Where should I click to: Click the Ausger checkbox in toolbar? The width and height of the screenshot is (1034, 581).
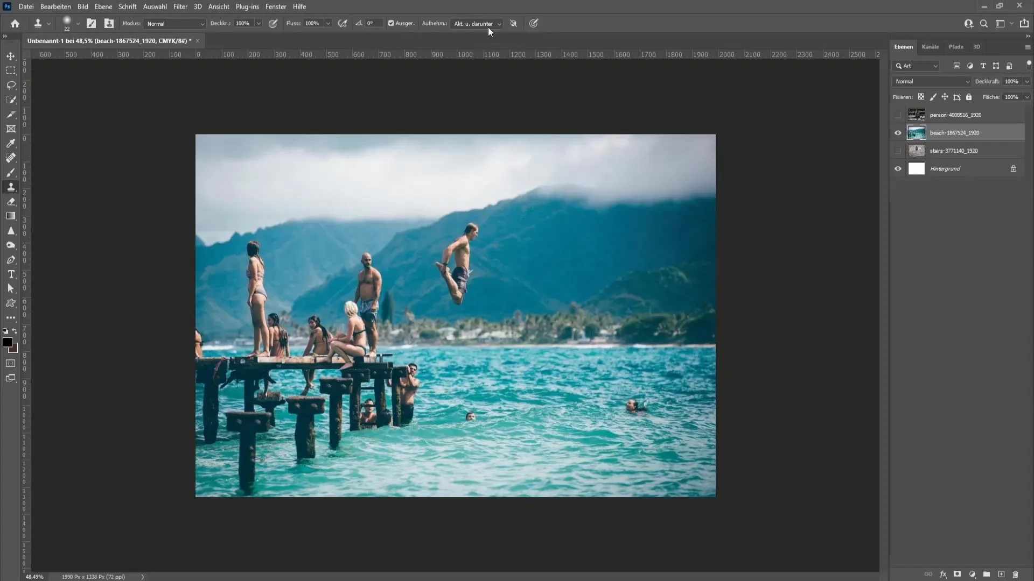tap(390, 24)
